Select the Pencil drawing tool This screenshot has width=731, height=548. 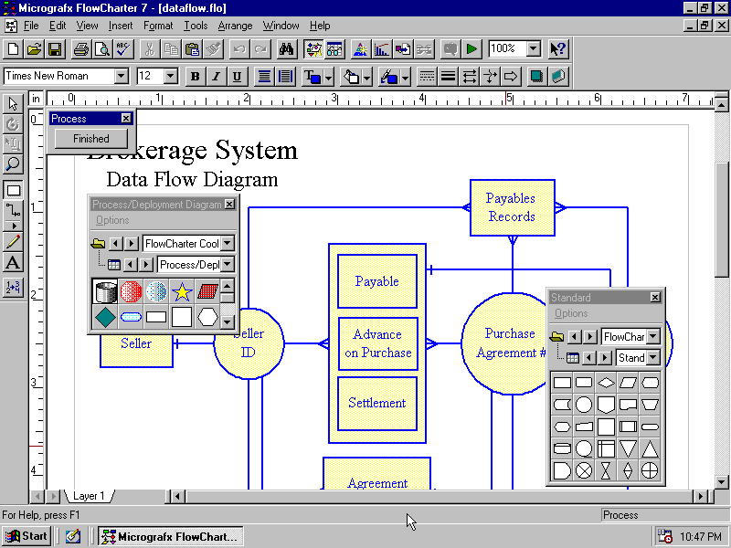pyautogui.click(x=13, y=242)
